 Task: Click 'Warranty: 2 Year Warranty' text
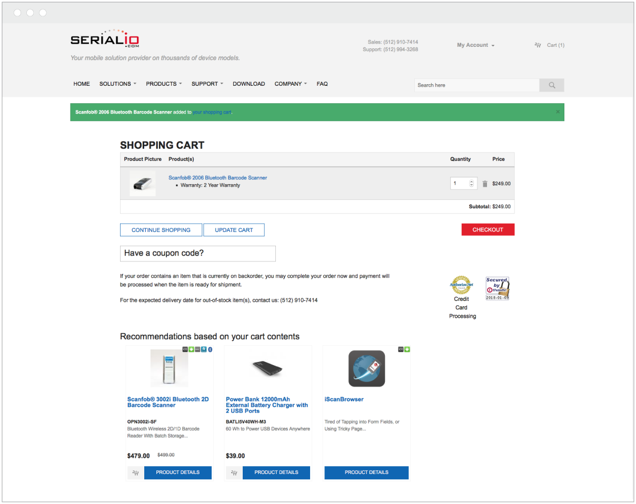click(210, 185)
